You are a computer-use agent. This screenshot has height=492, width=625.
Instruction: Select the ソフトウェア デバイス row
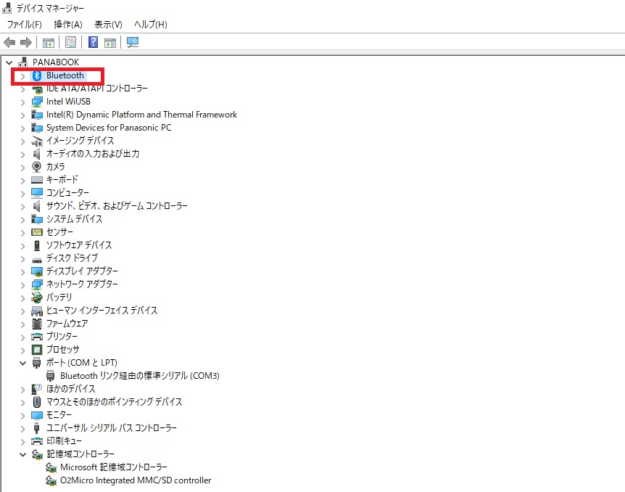pyautogui.click(x=79, y=245)
